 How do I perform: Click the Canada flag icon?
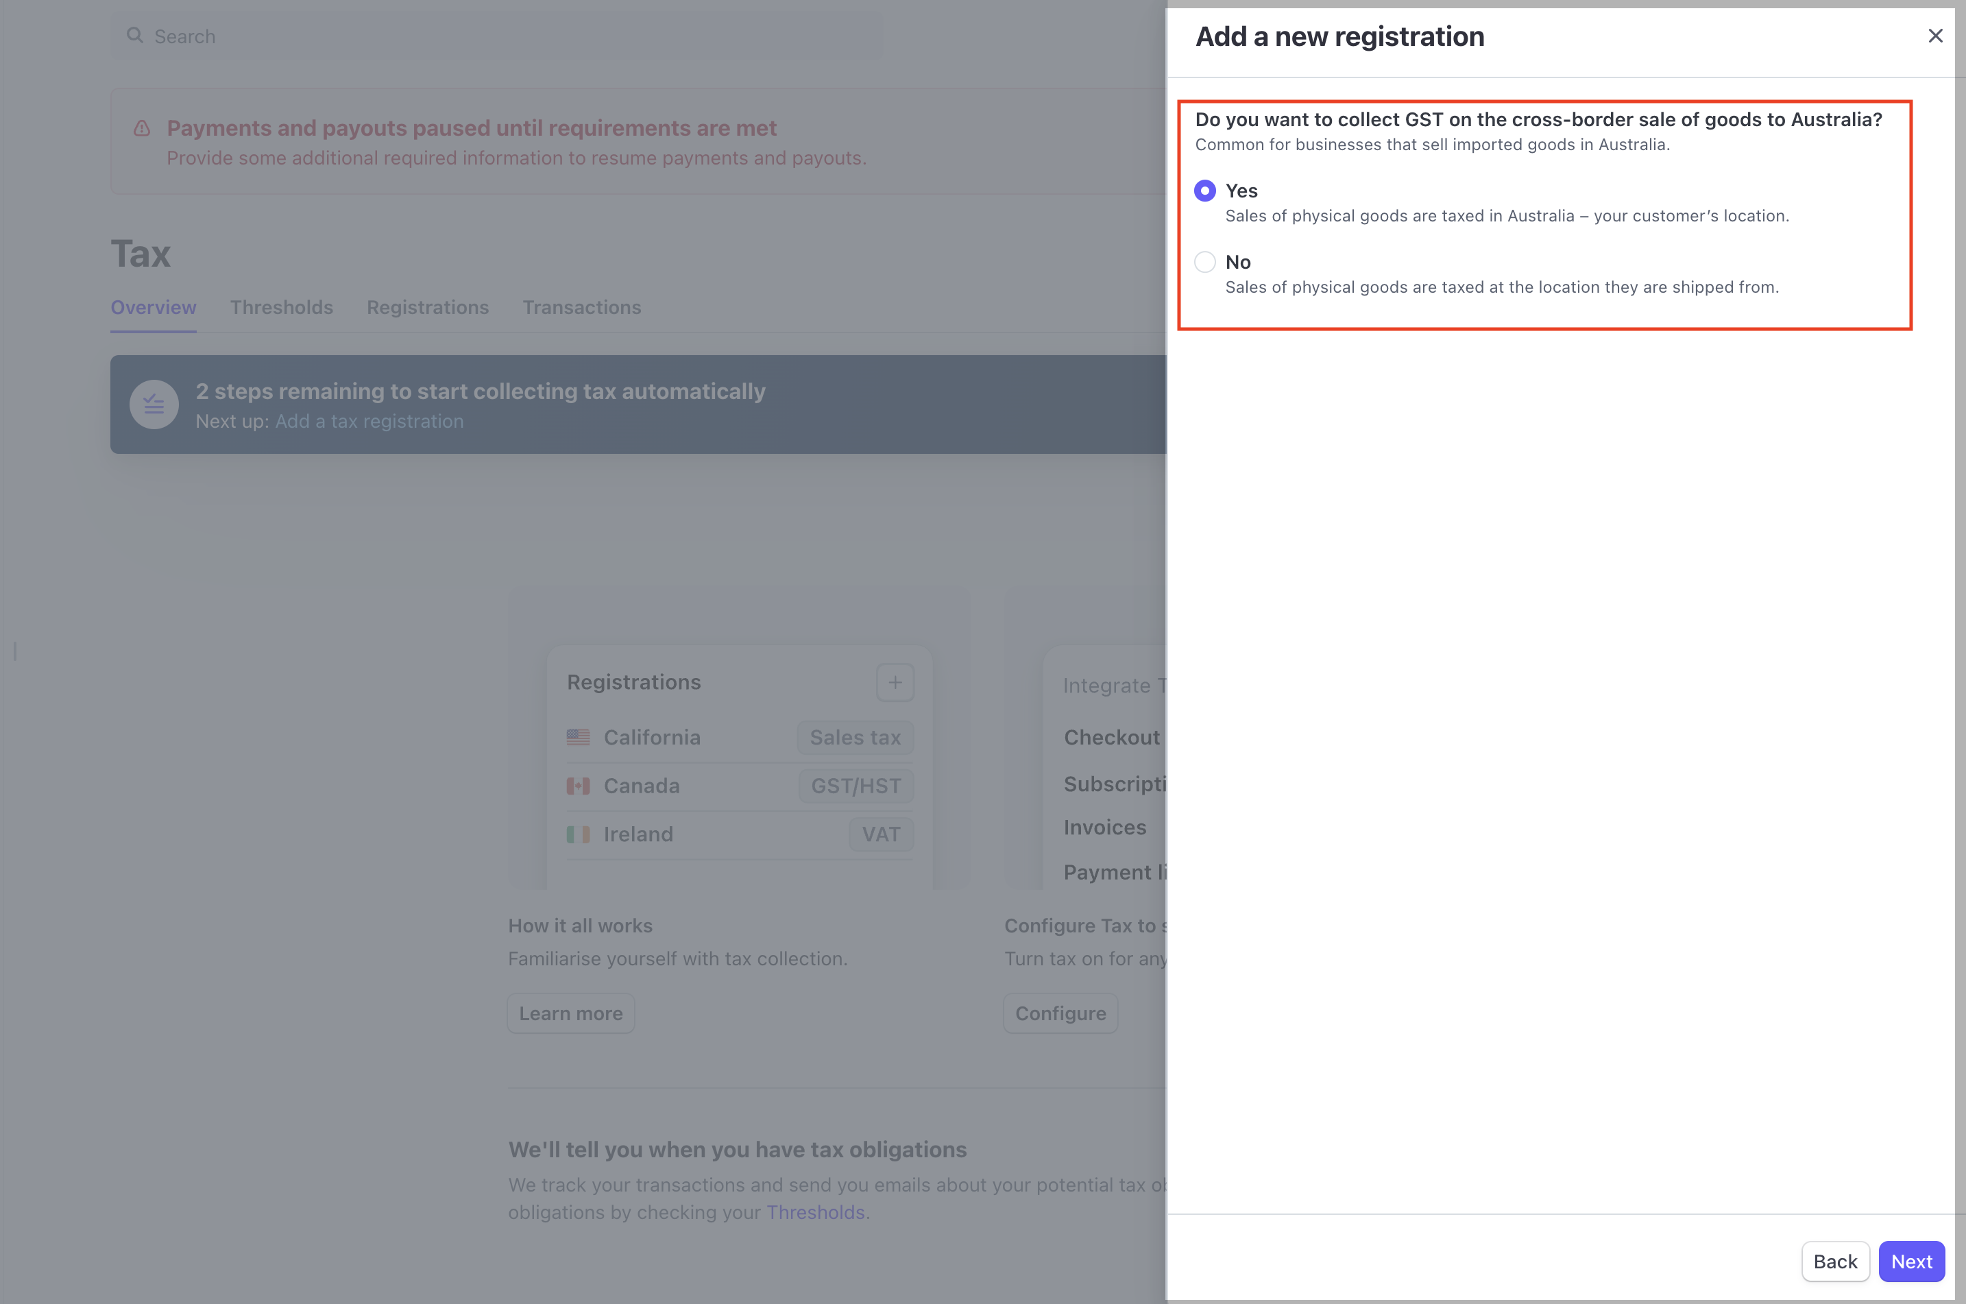pyautogui.click(x=578, y=786)
